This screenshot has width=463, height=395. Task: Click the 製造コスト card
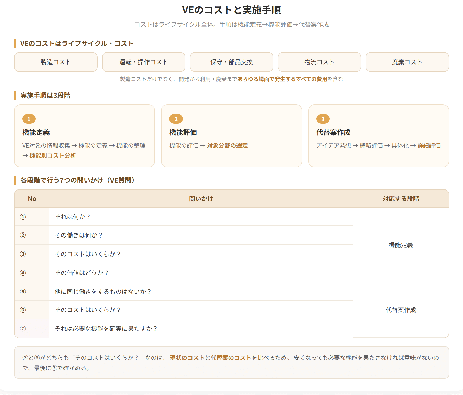[56, 62]
